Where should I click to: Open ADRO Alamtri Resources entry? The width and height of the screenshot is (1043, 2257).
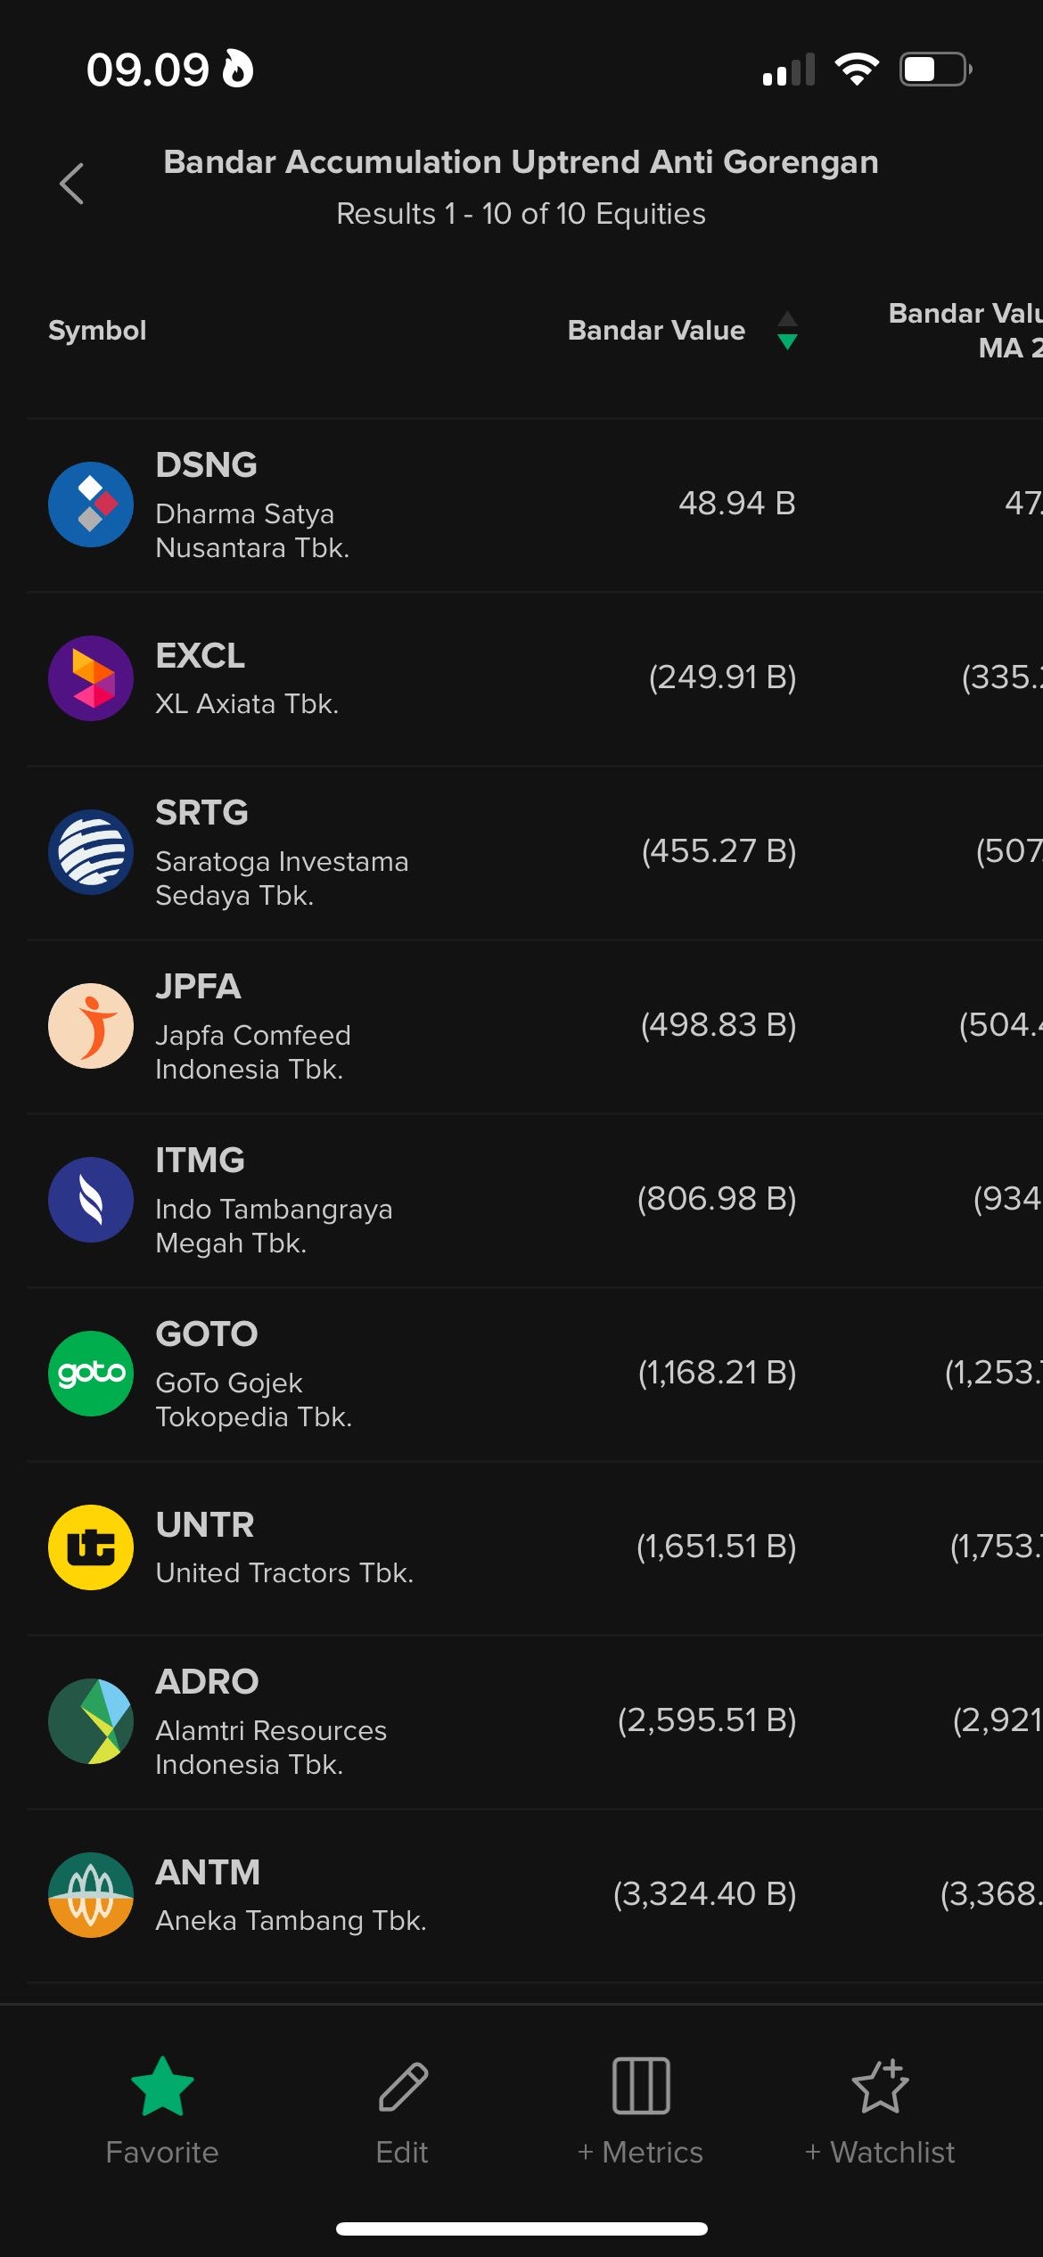point(271,1721)
